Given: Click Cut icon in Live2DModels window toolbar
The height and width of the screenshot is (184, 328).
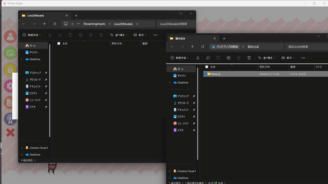Looking at the screenshot, I should pos(50,35).
